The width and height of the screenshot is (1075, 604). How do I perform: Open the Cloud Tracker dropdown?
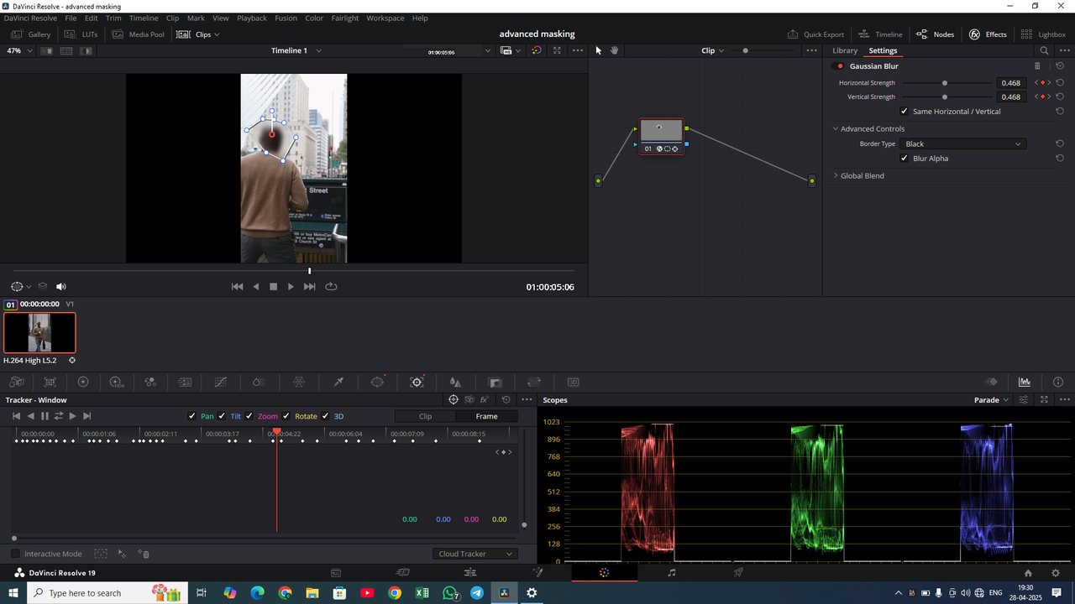(475, 554)
